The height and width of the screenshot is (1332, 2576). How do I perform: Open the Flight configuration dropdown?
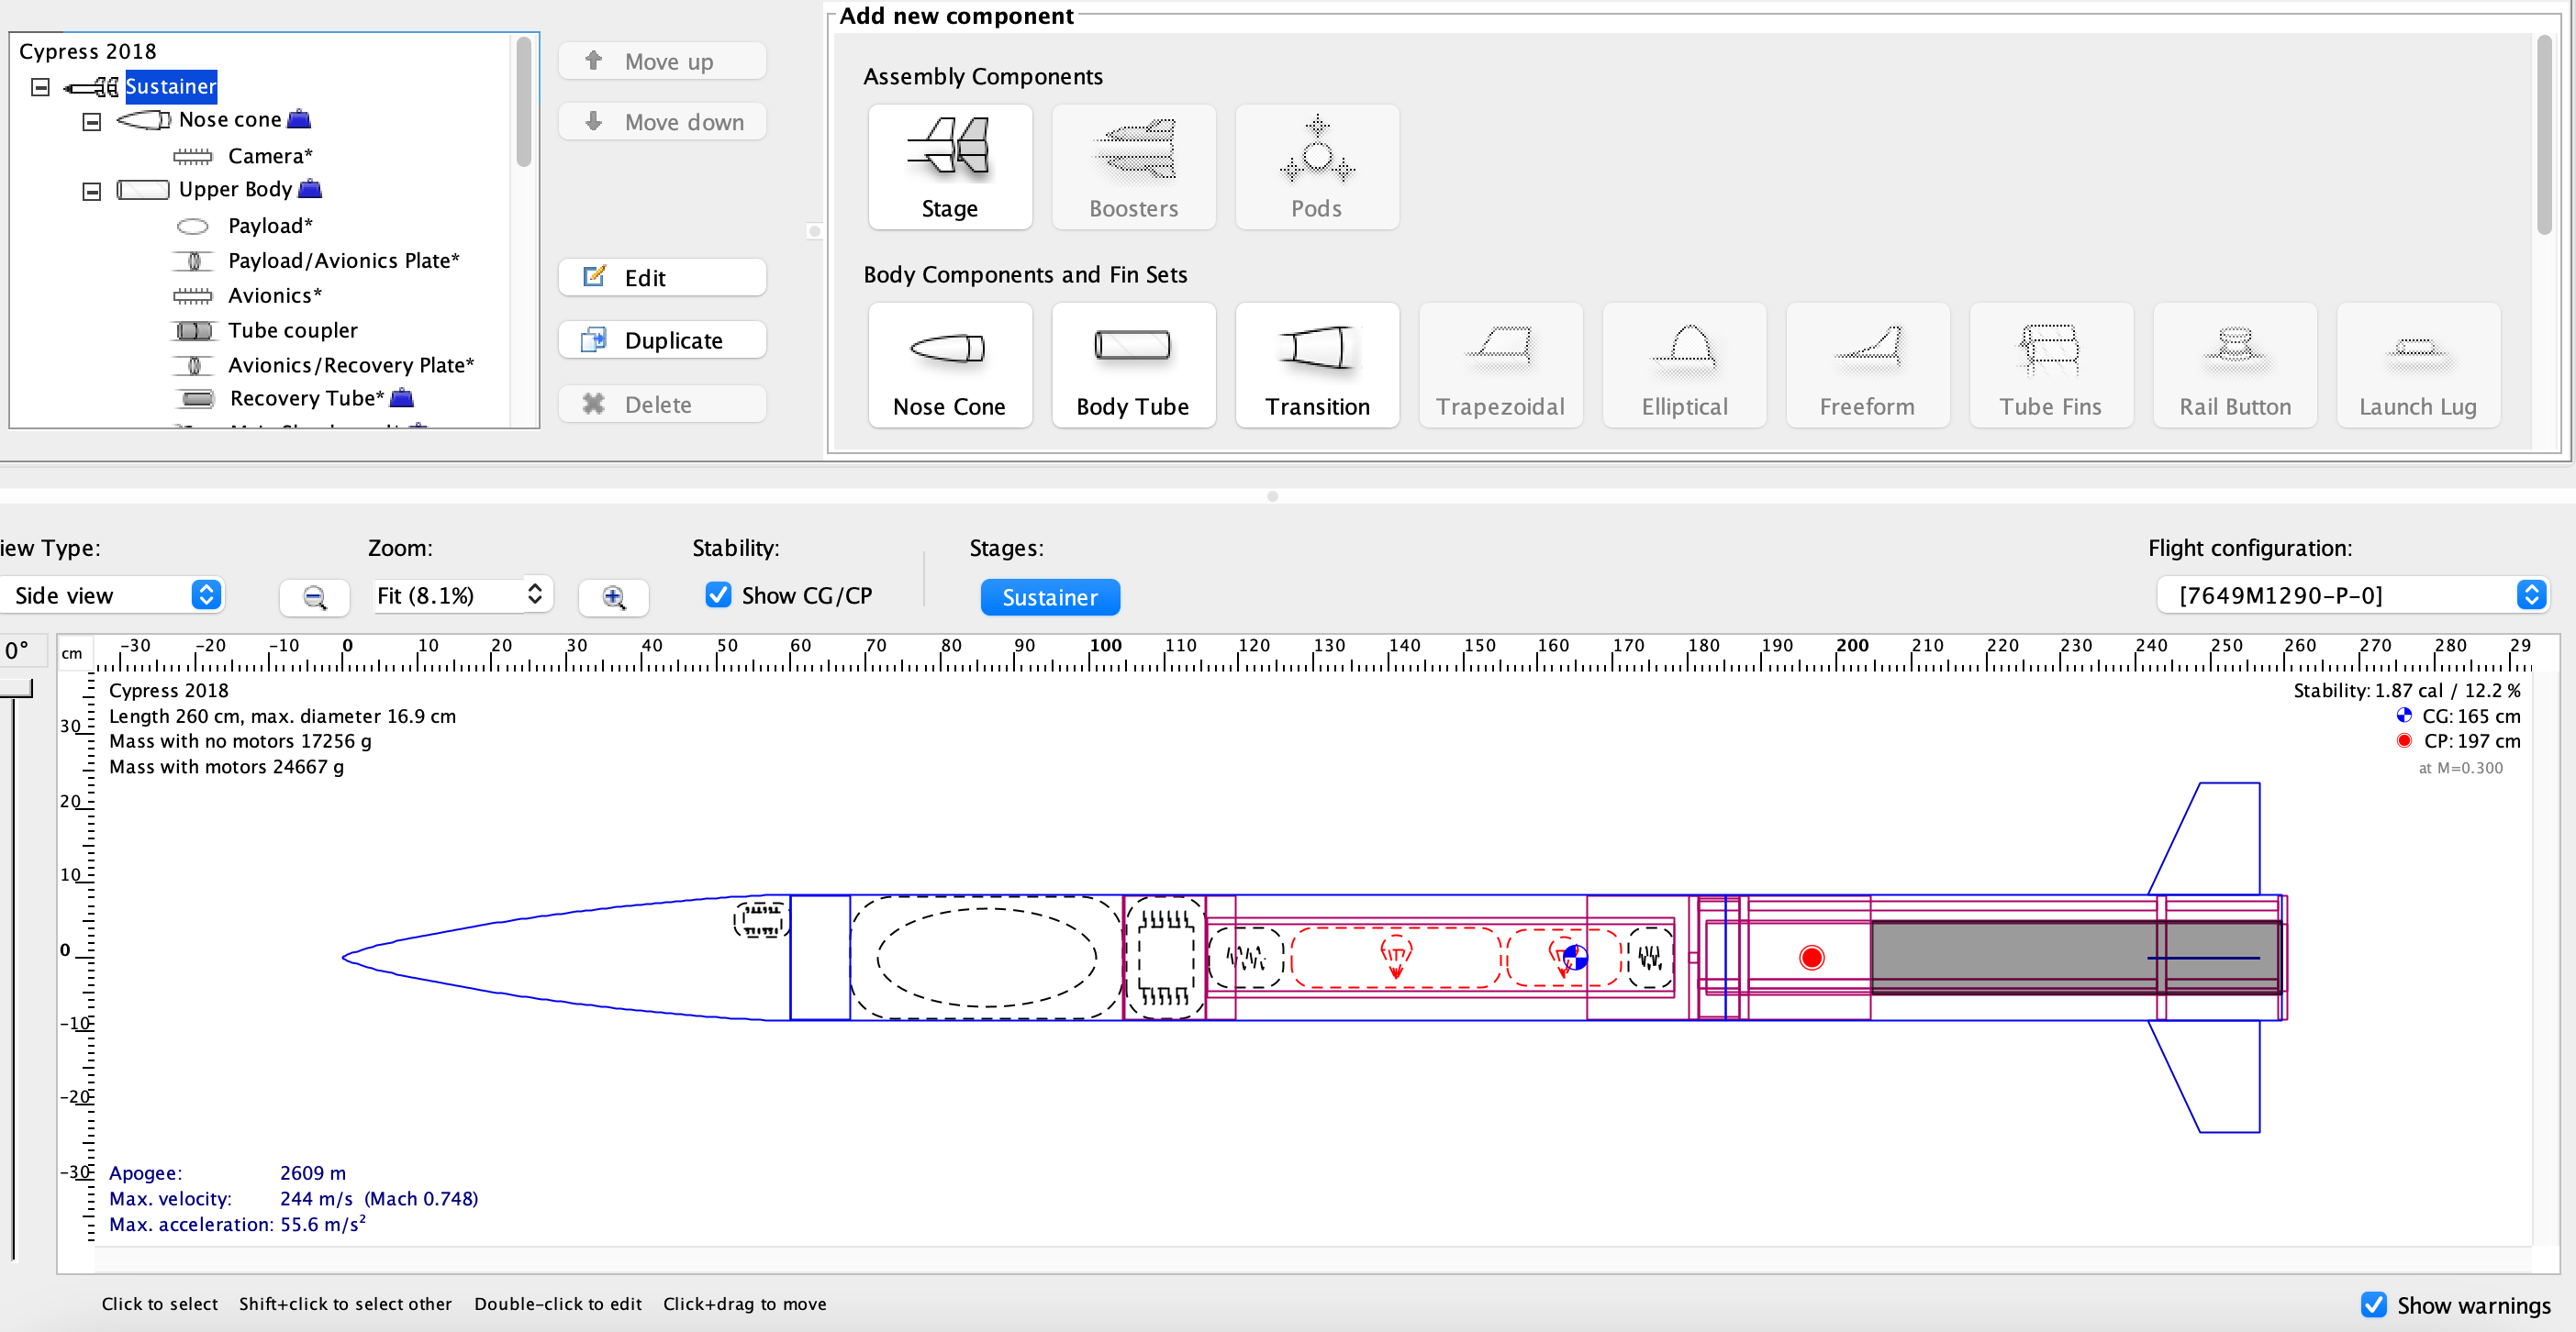(2350, 595)
